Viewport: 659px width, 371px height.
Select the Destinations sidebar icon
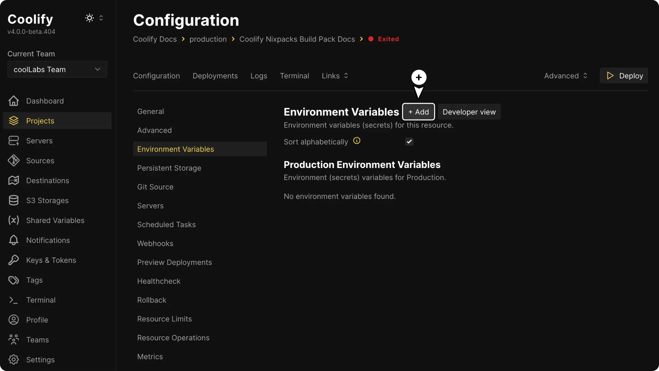pyautogui.click(x=13, y=180)
